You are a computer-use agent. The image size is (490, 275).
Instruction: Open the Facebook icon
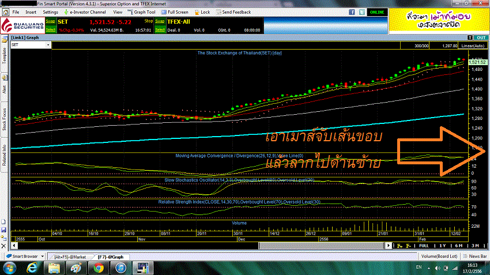coord(352,12)
